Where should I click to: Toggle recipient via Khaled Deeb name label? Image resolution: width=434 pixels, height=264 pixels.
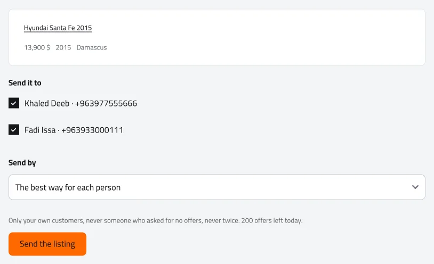pos(47,103)
